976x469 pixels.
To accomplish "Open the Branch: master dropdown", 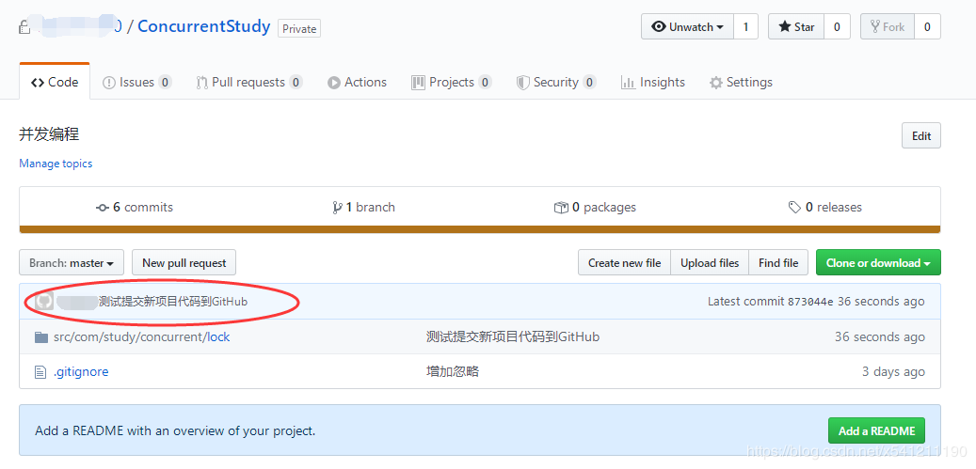I will (x=72, y=263).
